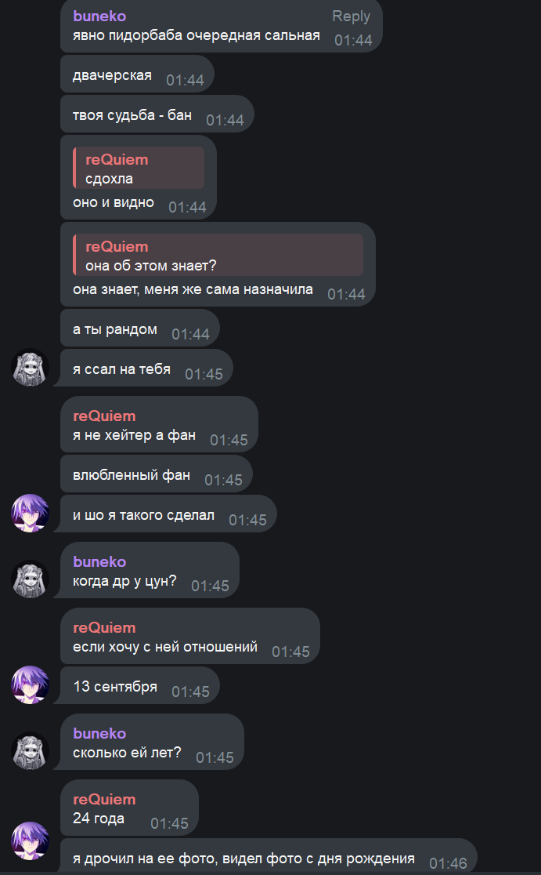This screenshot has width=541, height=875.
Task: Click buneko's avatar beside 'когда др у цун?'
Action: tap(31, 579)
